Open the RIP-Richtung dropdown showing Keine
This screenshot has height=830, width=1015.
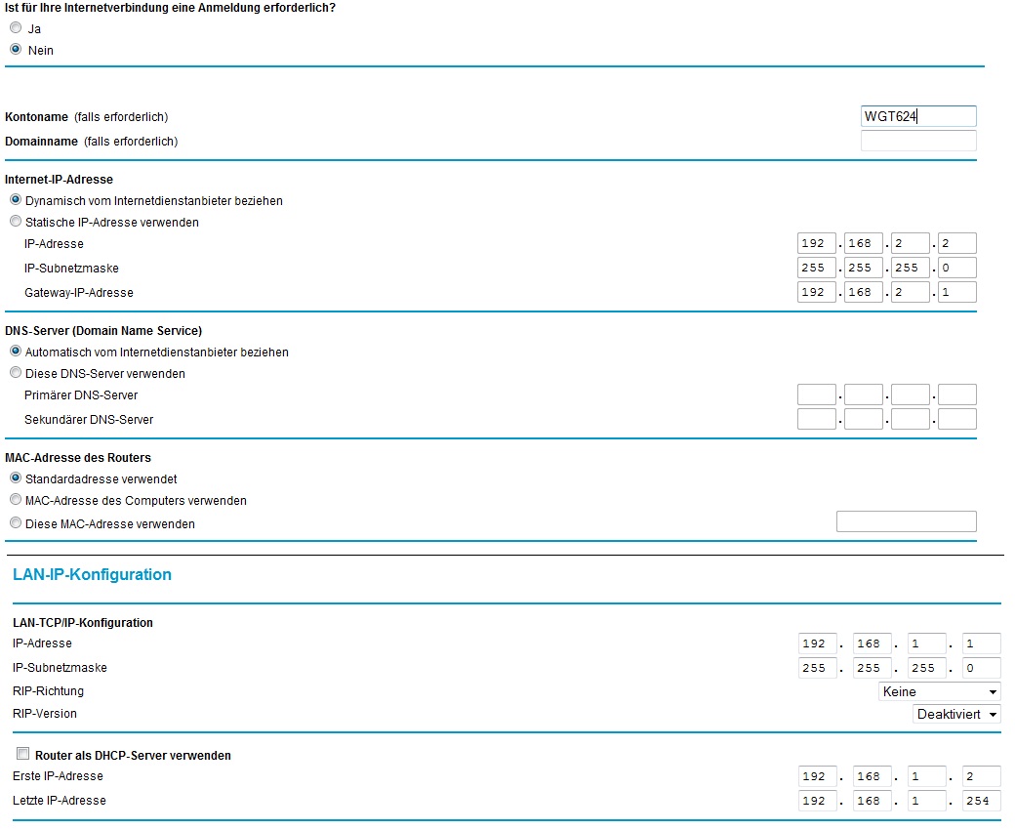[939, 691]
